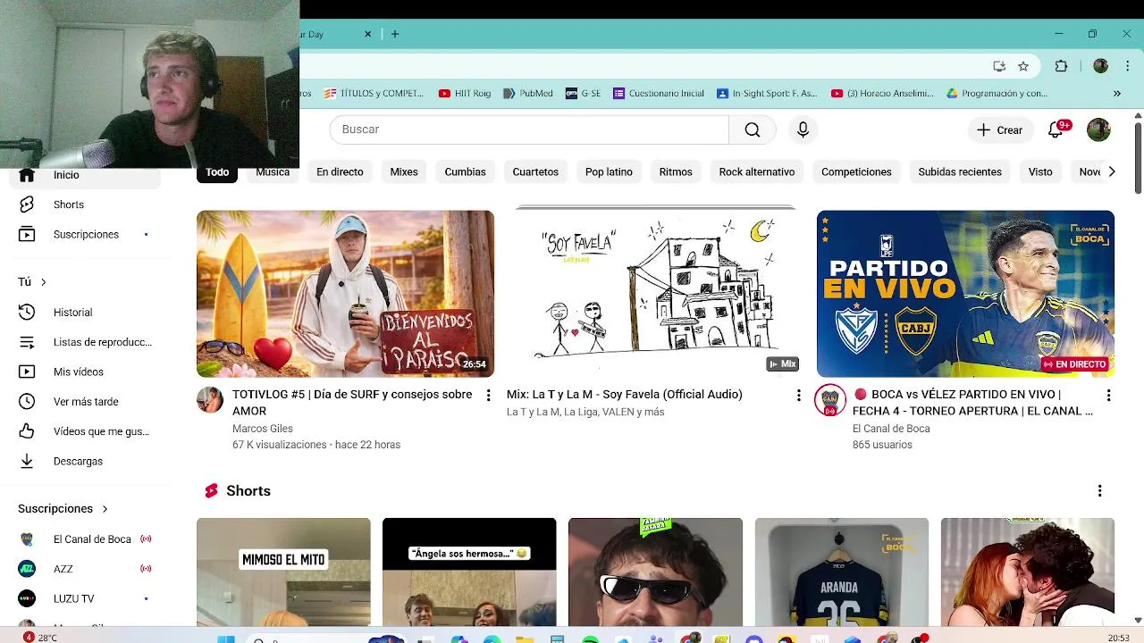
Task: Open Marcos Giles channel avatar
Action: pos(209,399)
